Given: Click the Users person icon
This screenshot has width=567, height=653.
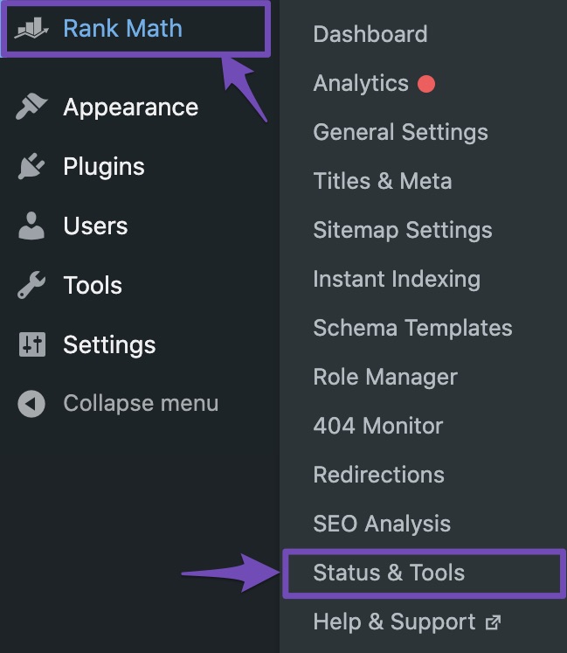Looking at the screenshot, I should [x=31, y=226].
